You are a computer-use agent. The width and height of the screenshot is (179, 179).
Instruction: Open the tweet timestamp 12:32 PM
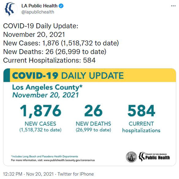pos(13,174)
